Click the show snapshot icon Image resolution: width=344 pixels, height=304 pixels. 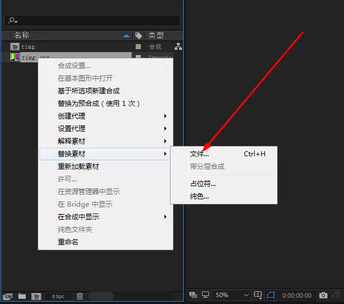336,295
